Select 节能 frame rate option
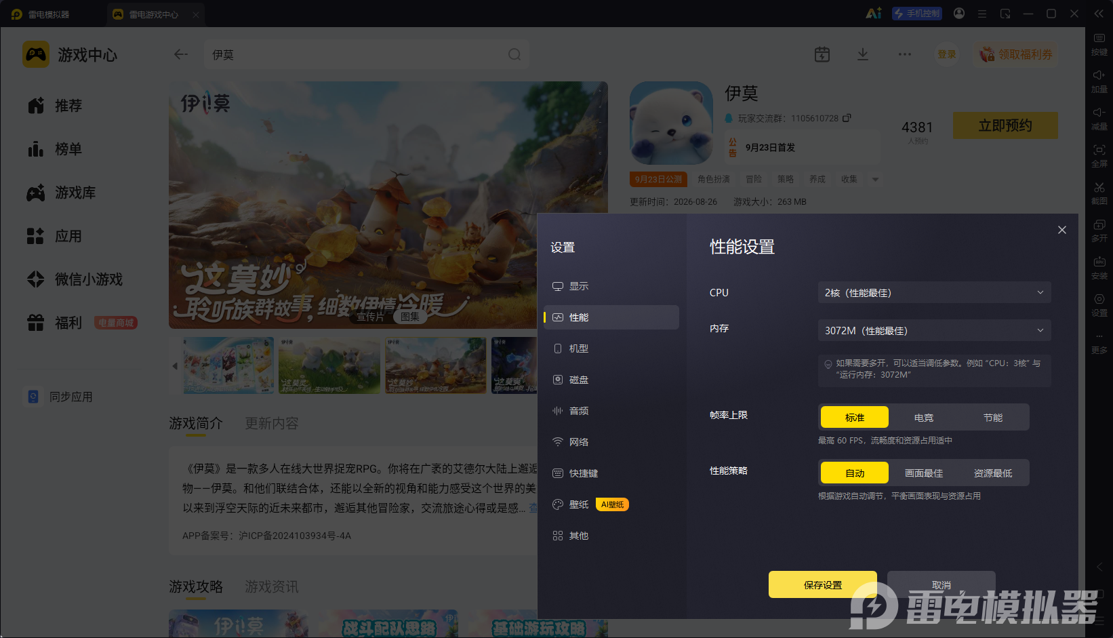This screenshot has width=1113, height=638. coord(993,418)
